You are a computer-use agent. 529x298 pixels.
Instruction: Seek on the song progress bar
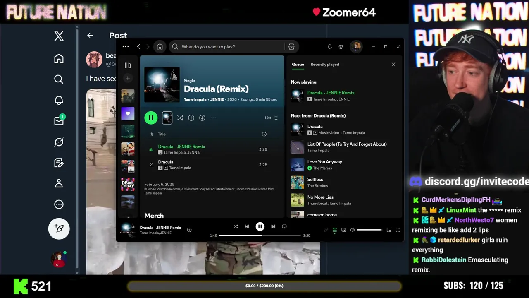(x=260, y=235)
